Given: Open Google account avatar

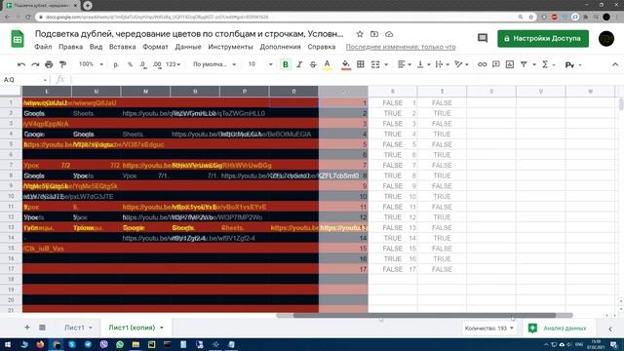Looking at the screenshot, I should click(606, 39).
